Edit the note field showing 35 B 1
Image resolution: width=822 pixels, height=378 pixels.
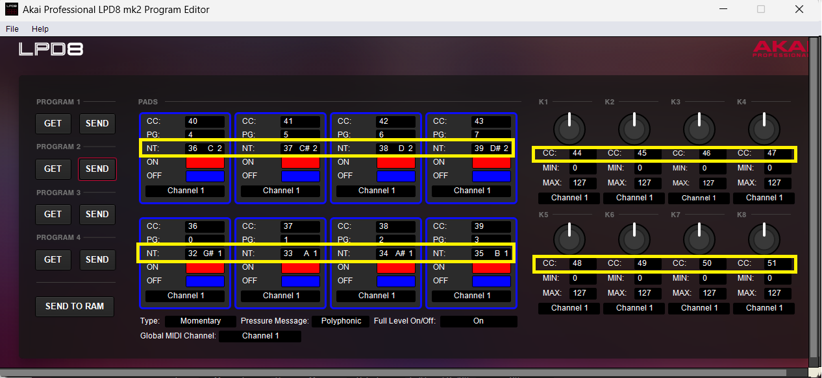[x=492, y=254]
